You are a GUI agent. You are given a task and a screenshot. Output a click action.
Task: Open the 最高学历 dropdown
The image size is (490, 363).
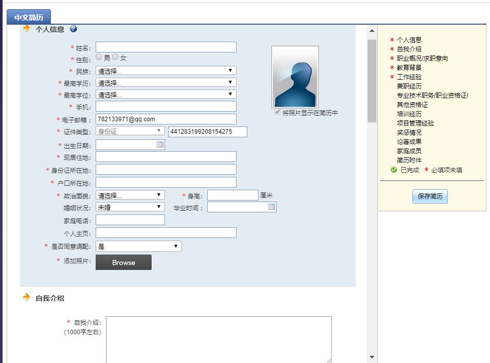(166, 82)
